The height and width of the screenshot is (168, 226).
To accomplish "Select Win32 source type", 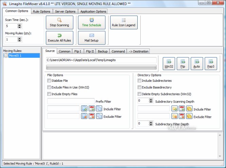I will (169, 63).
